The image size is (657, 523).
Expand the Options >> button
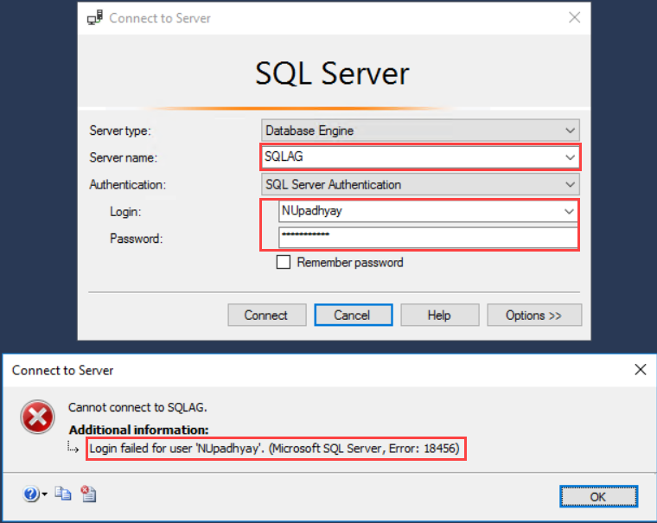point(533,316)
